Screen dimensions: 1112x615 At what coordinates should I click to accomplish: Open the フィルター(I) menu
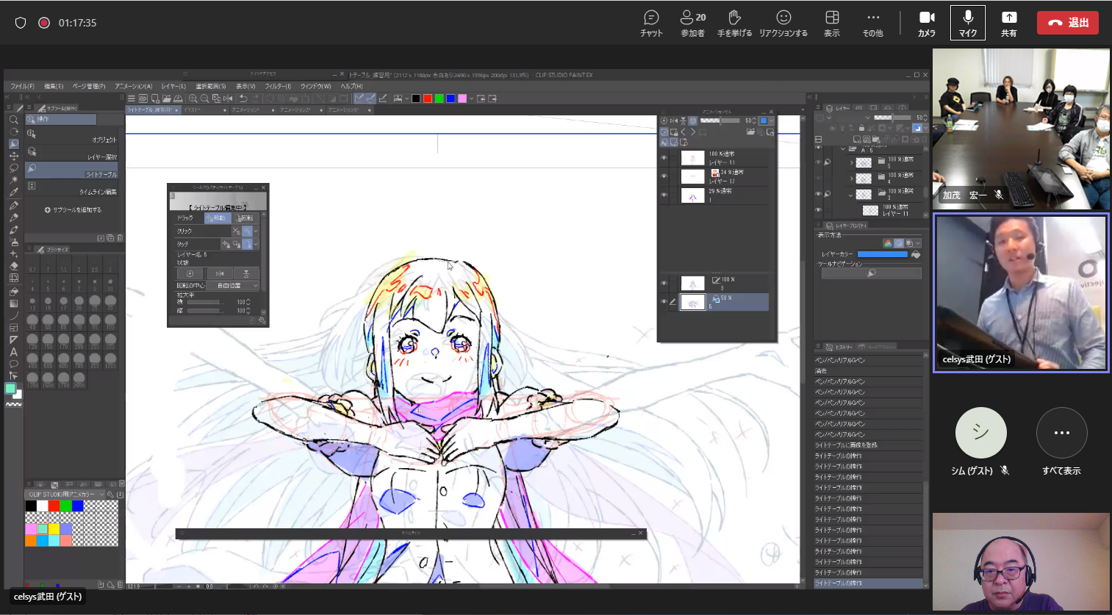click(278, 87)
